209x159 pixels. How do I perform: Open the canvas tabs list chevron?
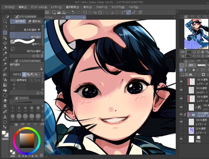[x=174, y=17]
